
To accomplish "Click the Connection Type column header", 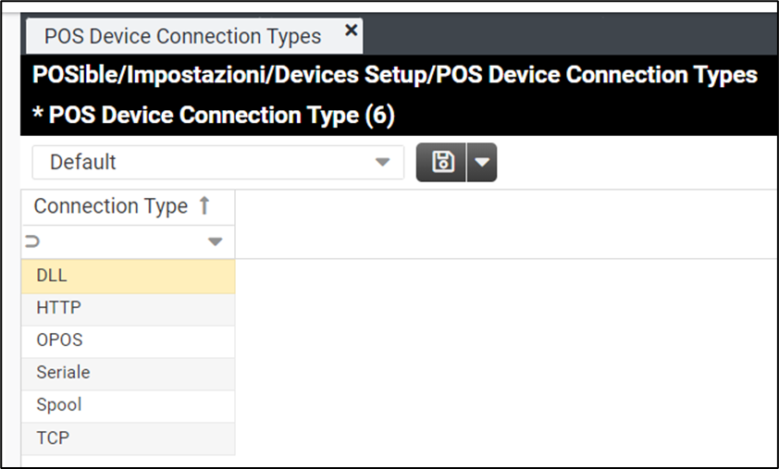I will (111, 206).
